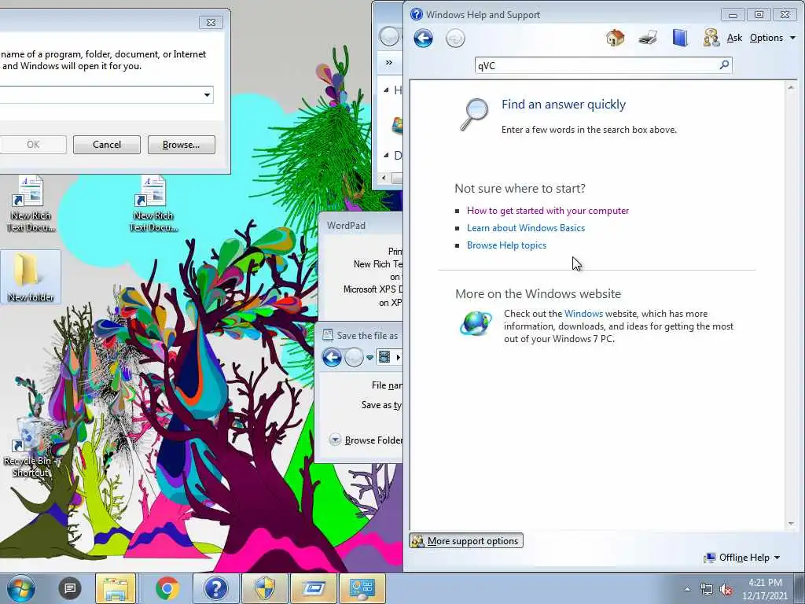Collapse the H tree section in background window
Viewport: 805px width, 604px height.
[x=386, y=90]
